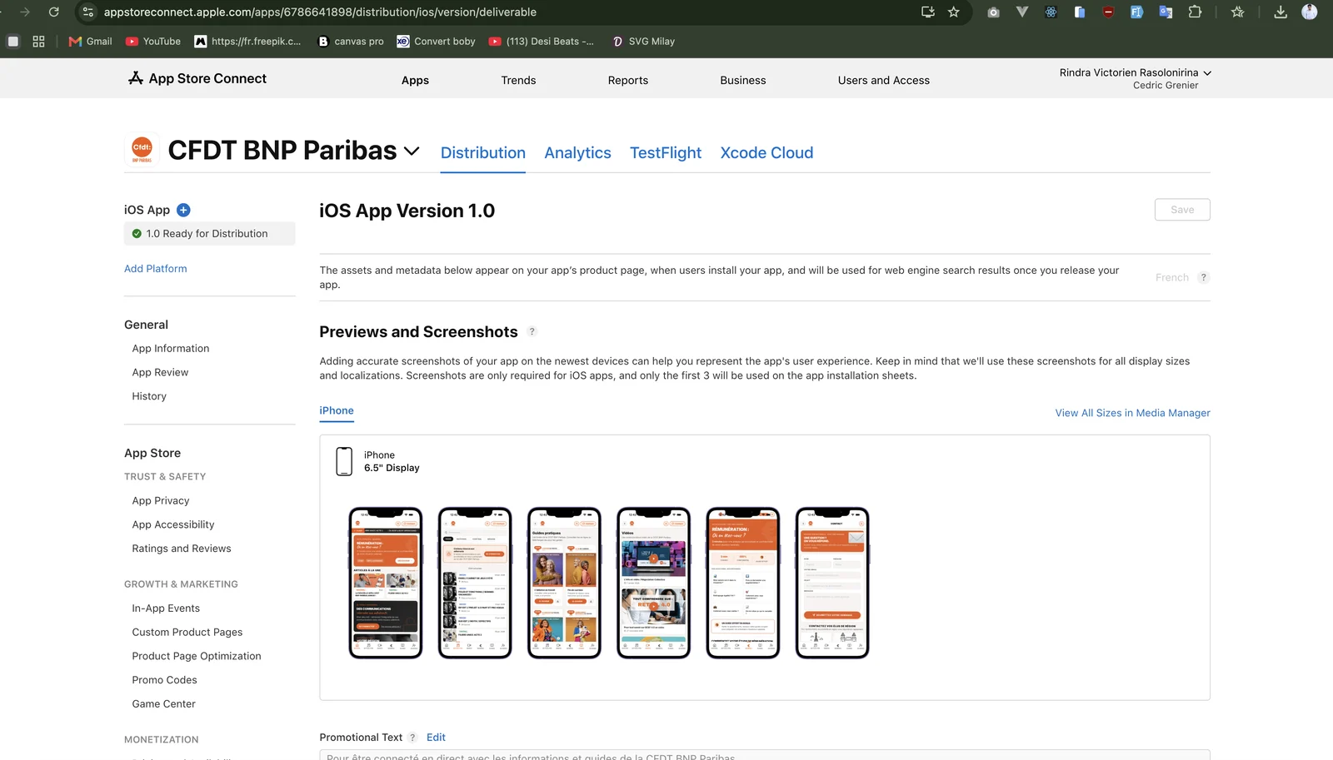Click help icon next to Promotional Text

click(x=412, y=738)
